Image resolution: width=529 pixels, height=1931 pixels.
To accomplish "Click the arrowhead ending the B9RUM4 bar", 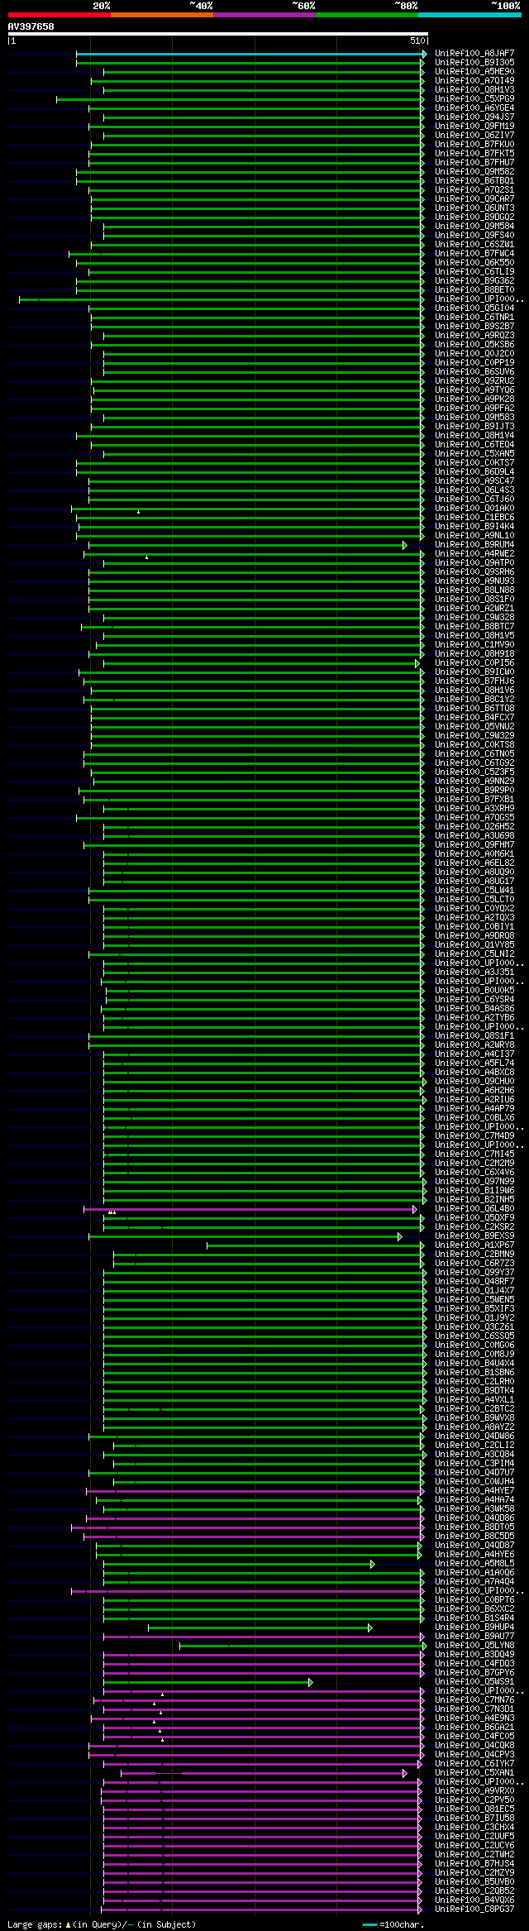I will pyautogui.click(x=405, y=545).
